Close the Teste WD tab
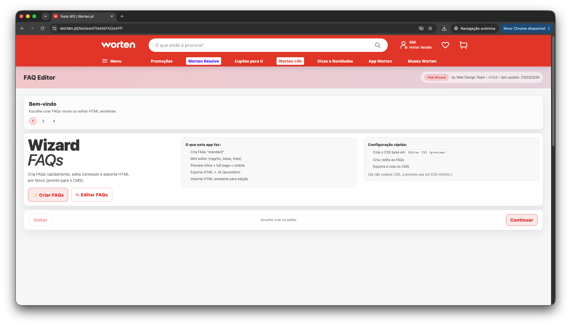The width and height of the screenshot is (571, 326). (112, 16)
